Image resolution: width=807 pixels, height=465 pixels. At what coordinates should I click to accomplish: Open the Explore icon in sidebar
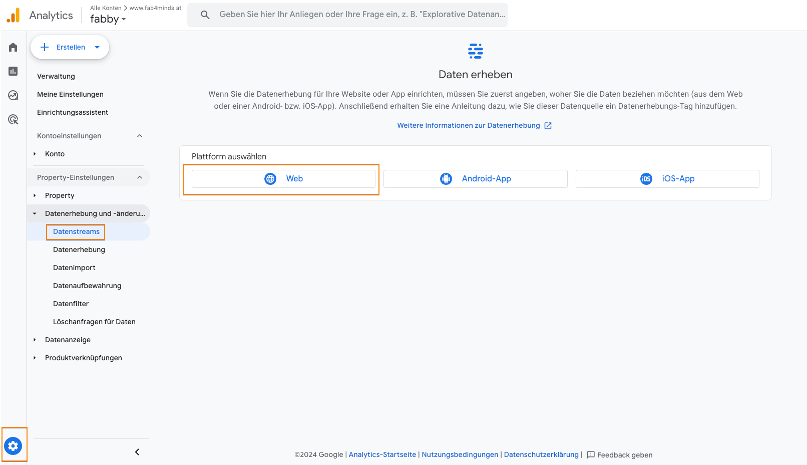(x=13, y=95)
